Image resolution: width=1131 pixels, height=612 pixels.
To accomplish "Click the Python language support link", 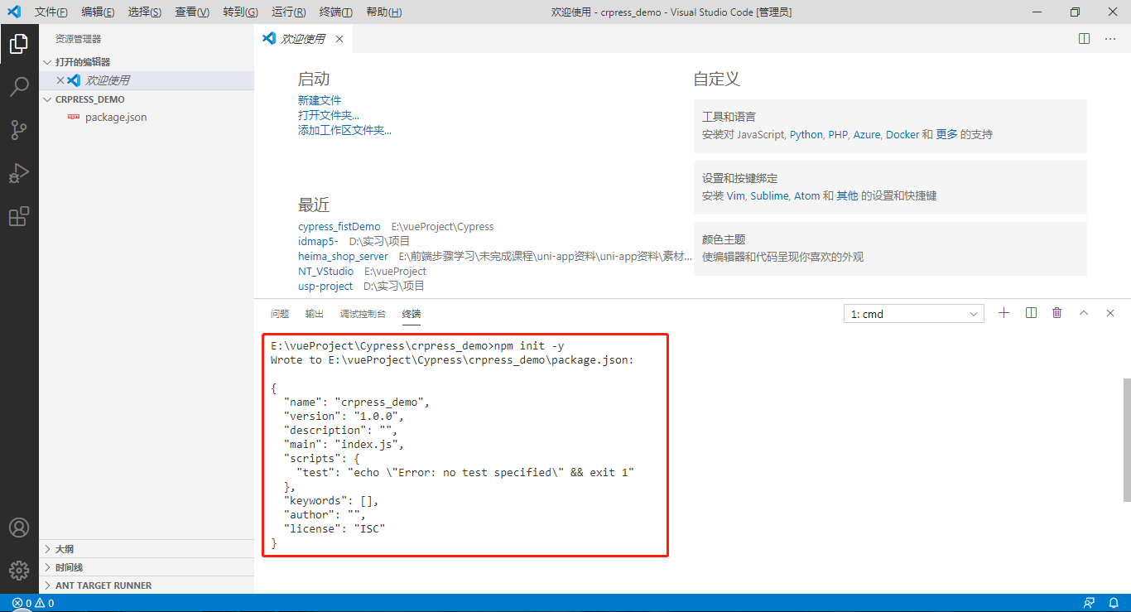I will [x=806, y=134].
